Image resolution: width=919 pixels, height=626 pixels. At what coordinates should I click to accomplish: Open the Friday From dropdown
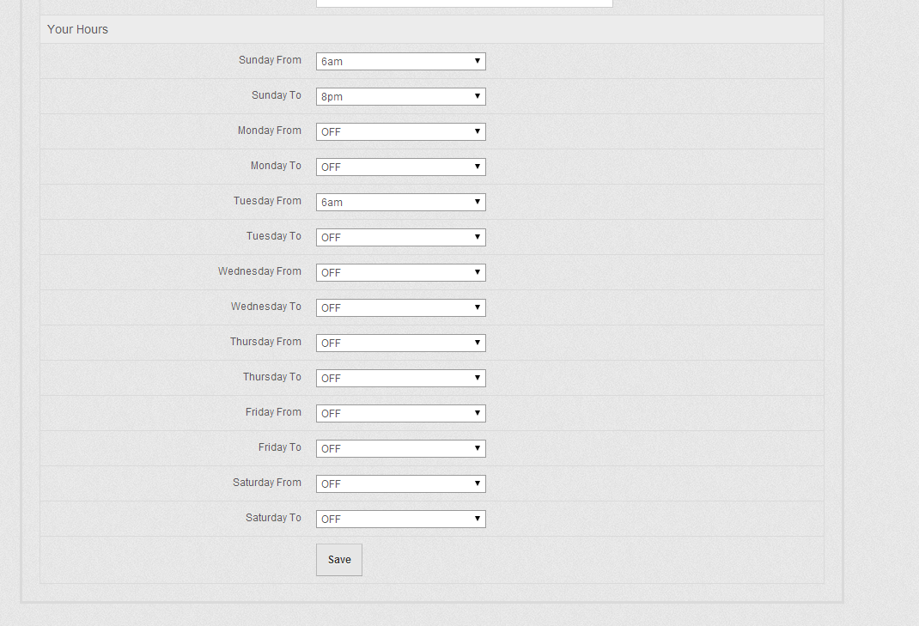(x=400, y=414)
